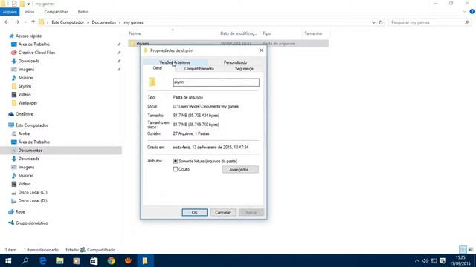
Task: Sort by the Tamanho column header
Action: [x=313, y=33]
